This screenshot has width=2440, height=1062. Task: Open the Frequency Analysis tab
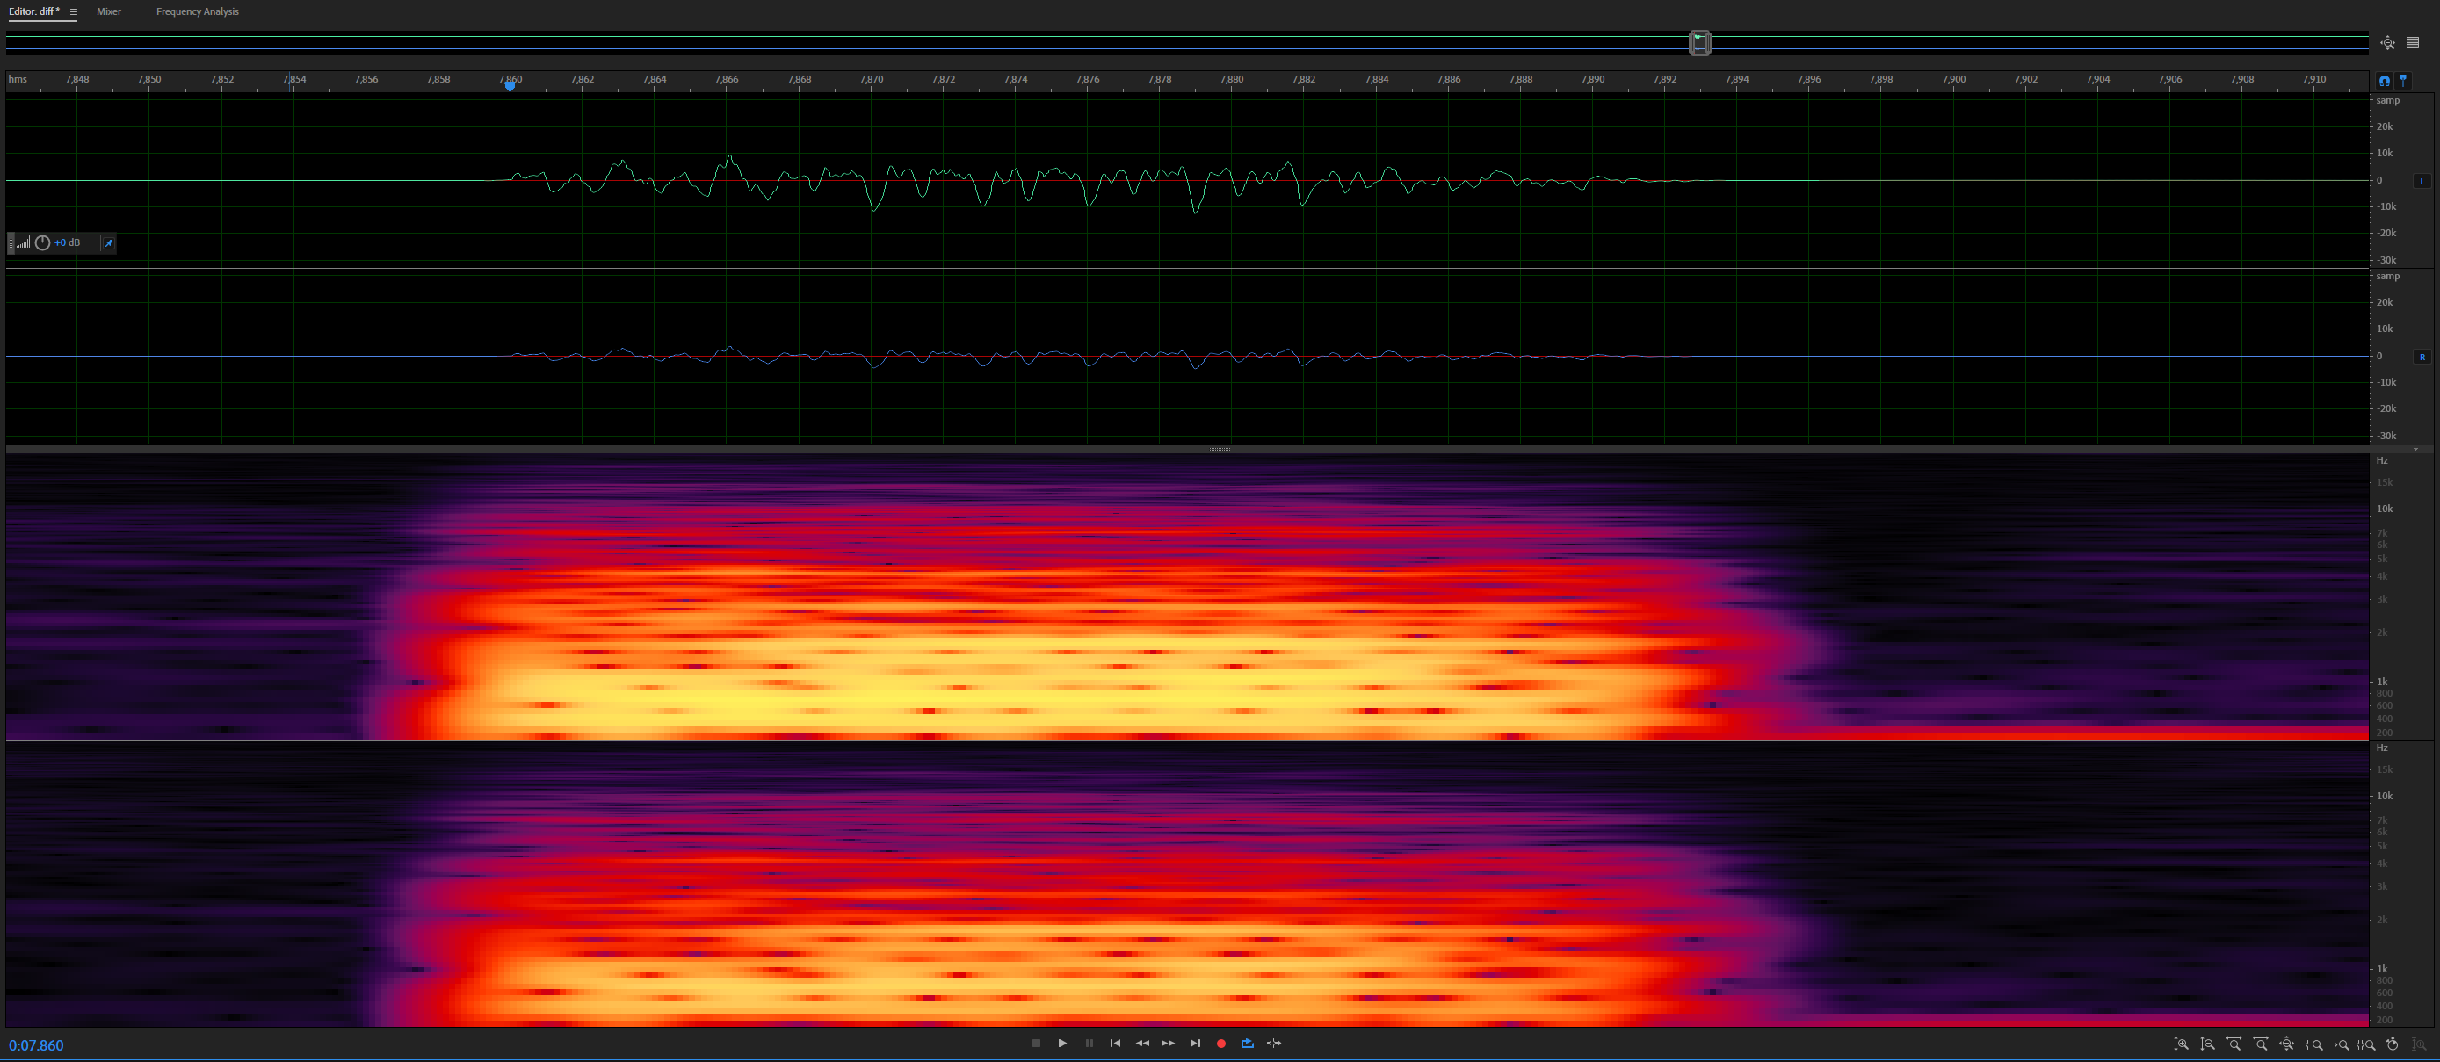point(197,12)
